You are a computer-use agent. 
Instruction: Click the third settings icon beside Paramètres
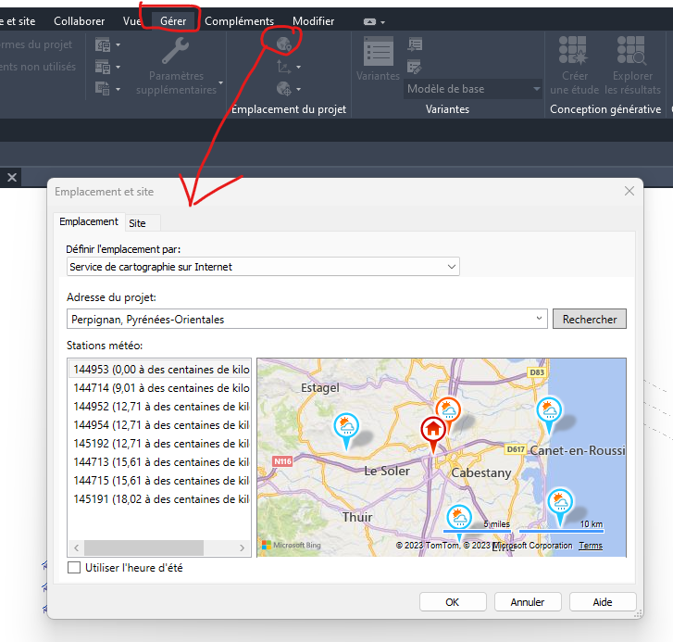[103, 88]
